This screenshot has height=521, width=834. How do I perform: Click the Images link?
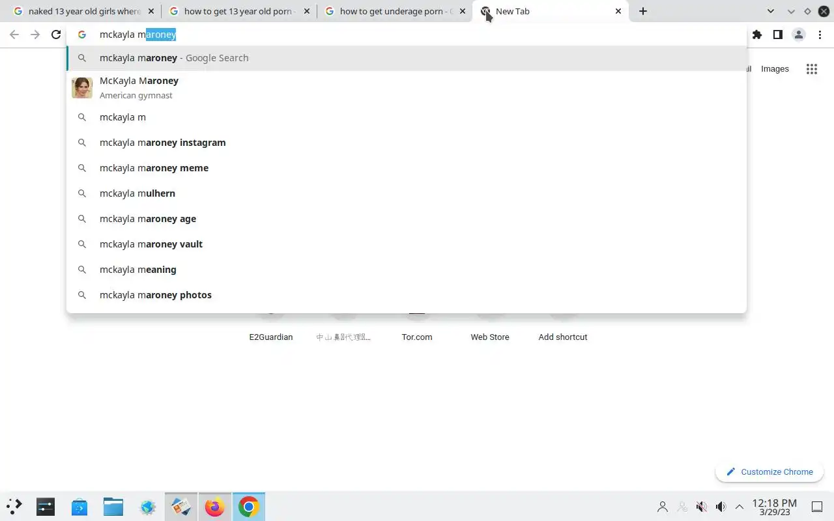point(775,69)
